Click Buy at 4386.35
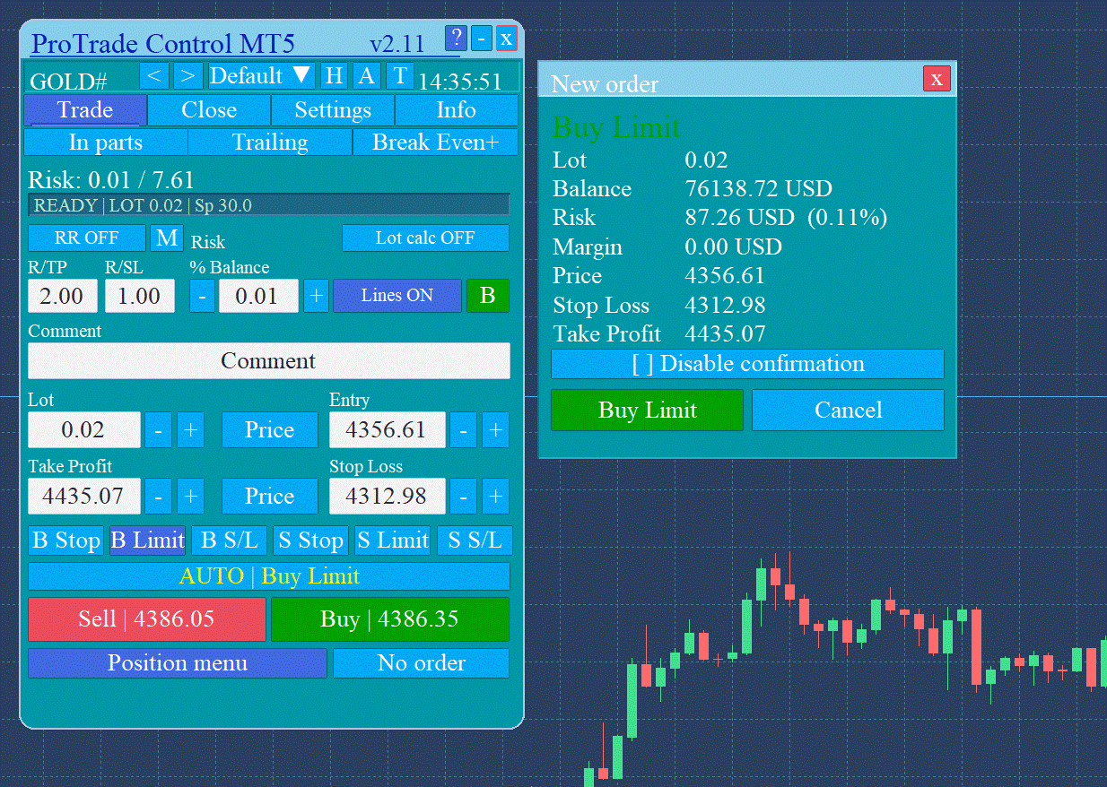The width and height of the screenshot is (1107, 787). tap(390, 619)
